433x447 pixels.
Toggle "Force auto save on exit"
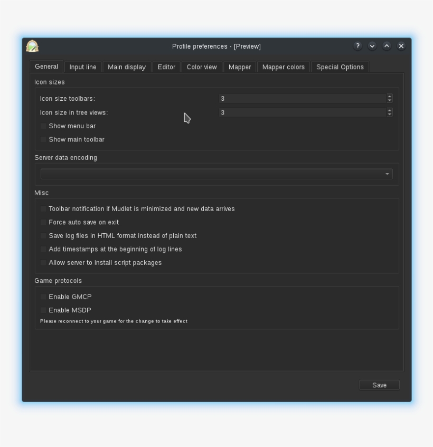click(43, 222)
